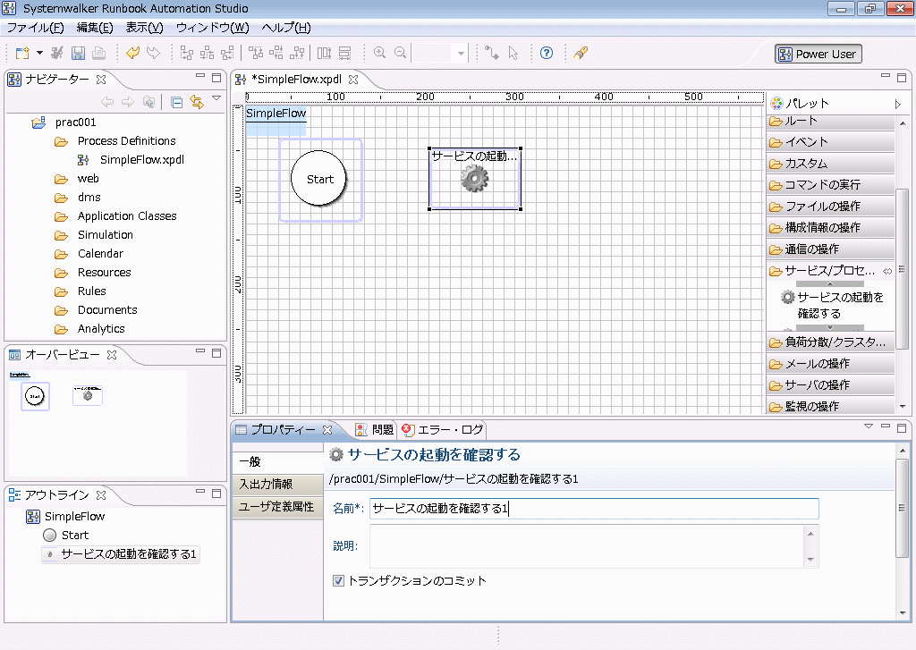This screenshot has width=916, height=650.
Task: Open the Help question mark icon
Action: (x=547, y=53)
